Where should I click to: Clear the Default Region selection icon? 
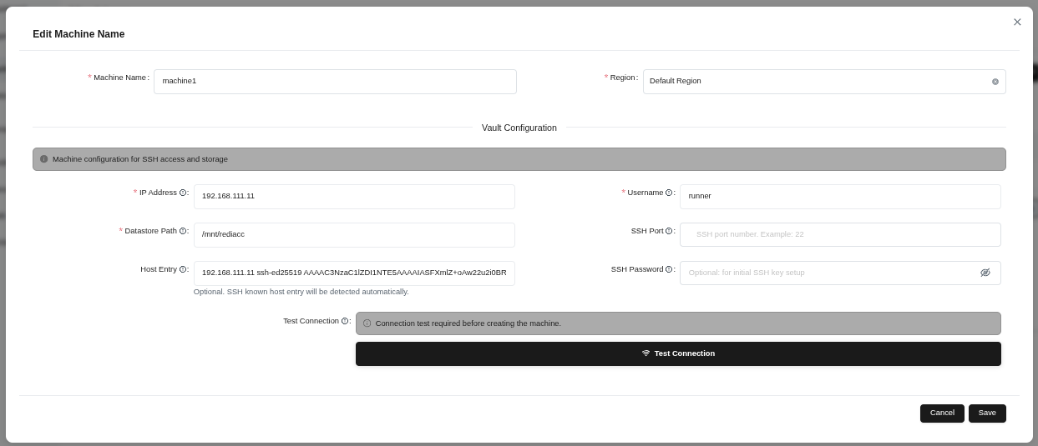(995, 82)
